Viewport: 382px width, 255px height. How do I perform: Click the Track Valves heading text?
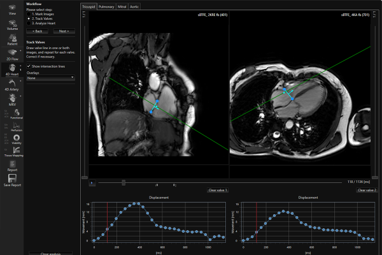click(x=36, y=42)
